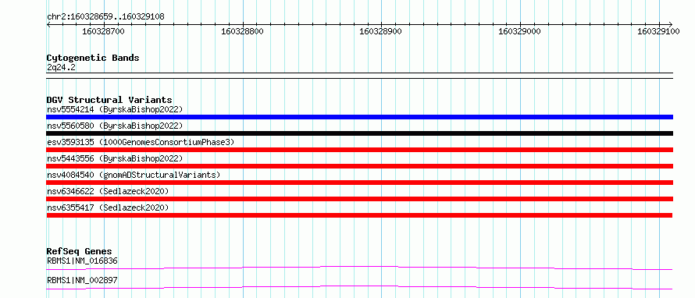Viewport: 695px width, 298px height.
Task: Select the Cytogenetic Bands track title
Action: pos(93,58)
